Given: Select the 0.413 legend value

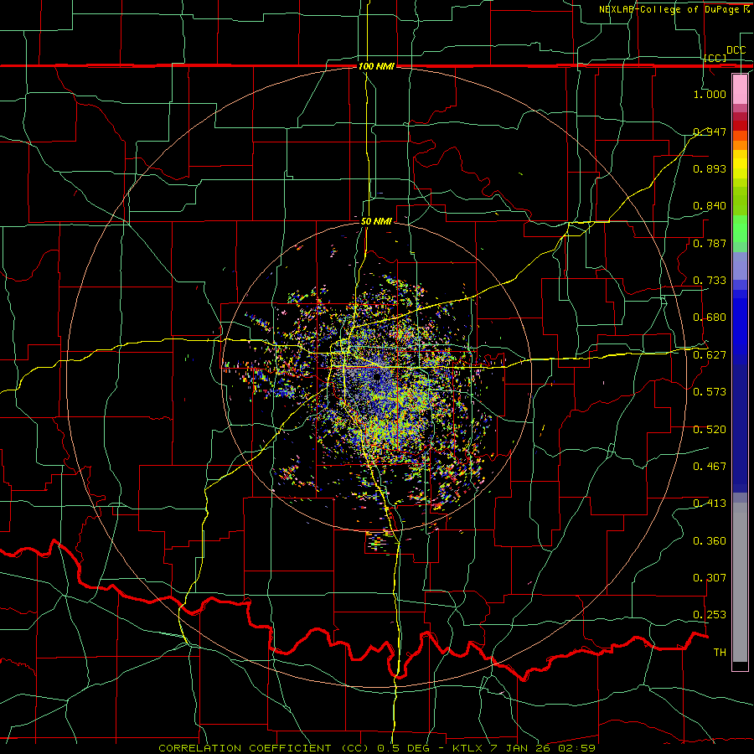Looking at the screenshot, I should [x=710, y=504].
